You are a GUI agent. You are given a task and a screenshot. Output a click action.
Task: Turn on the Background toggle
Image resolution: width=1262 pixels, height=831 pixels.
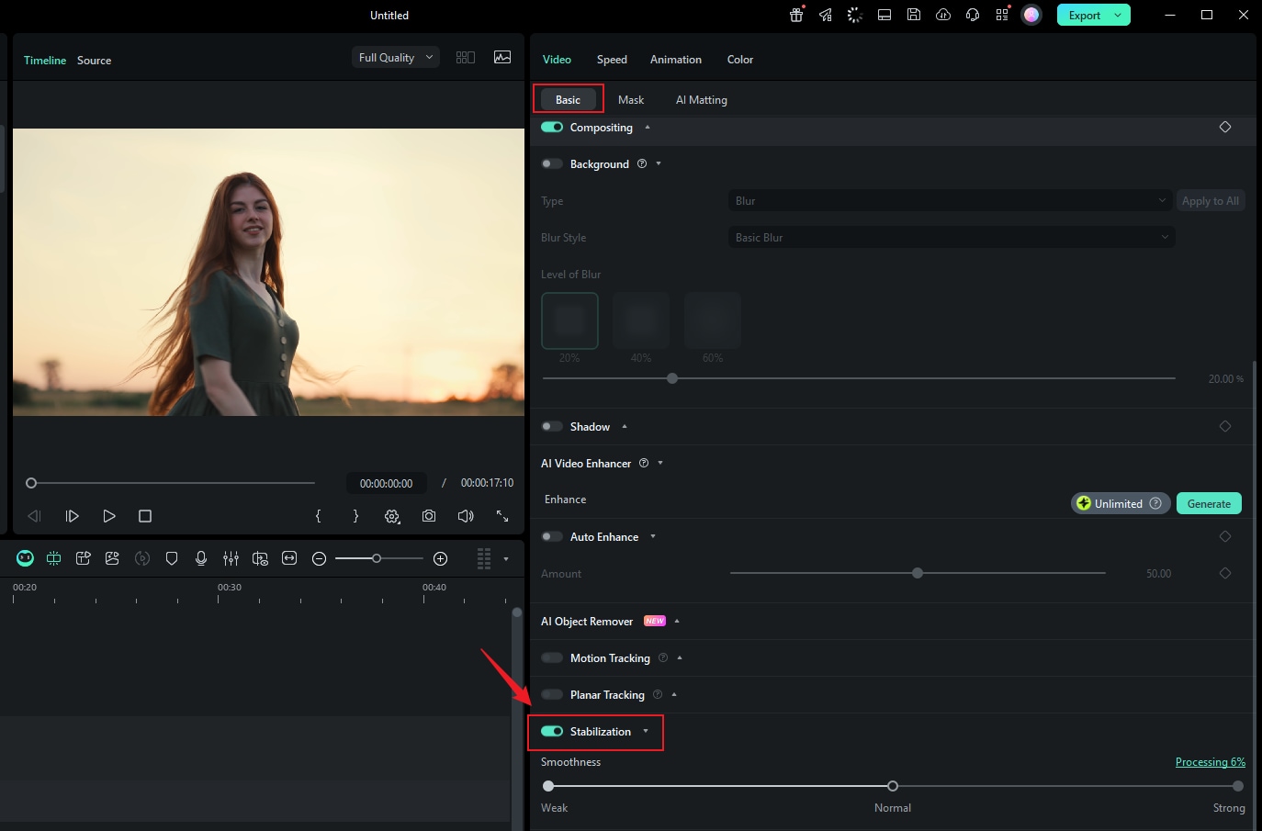(x=552, y=164)
